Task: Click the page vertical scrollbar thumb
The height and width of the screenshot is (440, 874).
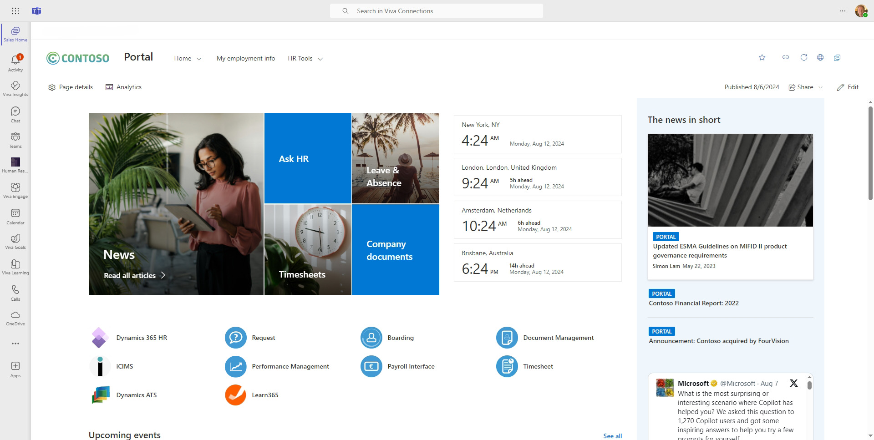Action: (870, 153)
